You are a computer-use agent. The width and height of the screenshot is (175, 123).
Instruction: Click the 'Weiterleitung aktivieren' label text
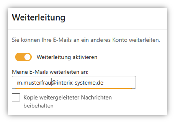pos(67,57)
